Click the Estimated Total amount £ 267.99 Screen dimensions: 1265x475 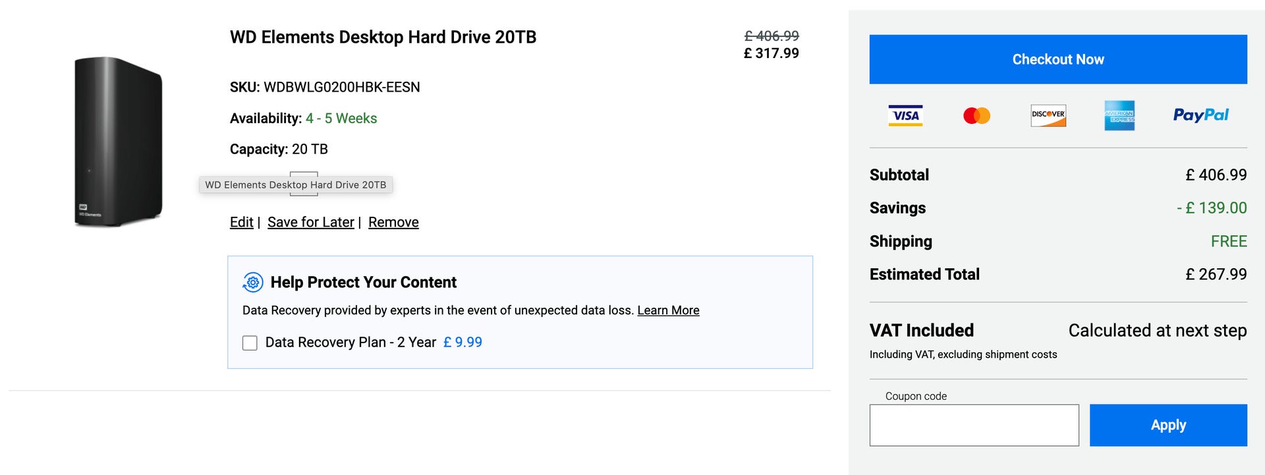tap(1216, 274)
